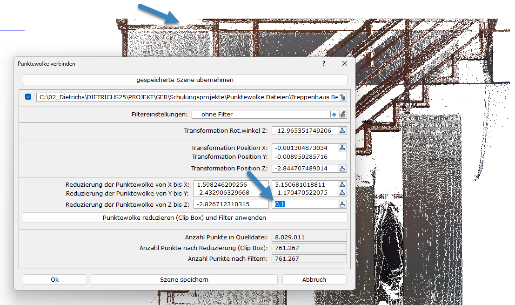Screen dimensions: 515x305
Task: Apply 'Punktewolke reduzieren (Clip Box)' button
Action: tap(185, 218)
